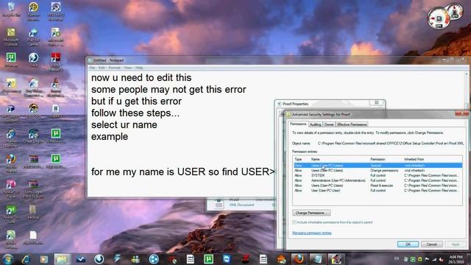471x265 pixels.
Task: Open the clock showing 4:04 PM
Action: 456,259
